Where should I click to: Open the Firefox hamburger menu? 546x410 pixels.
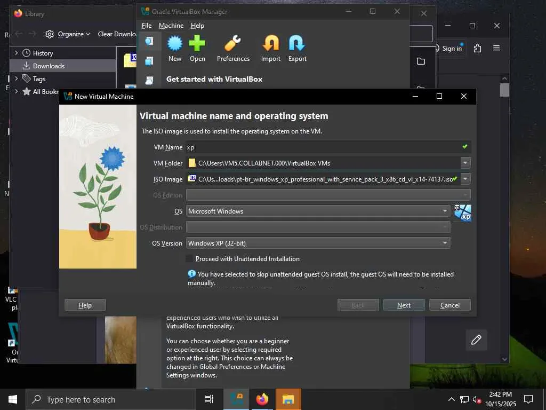[496, 48]
